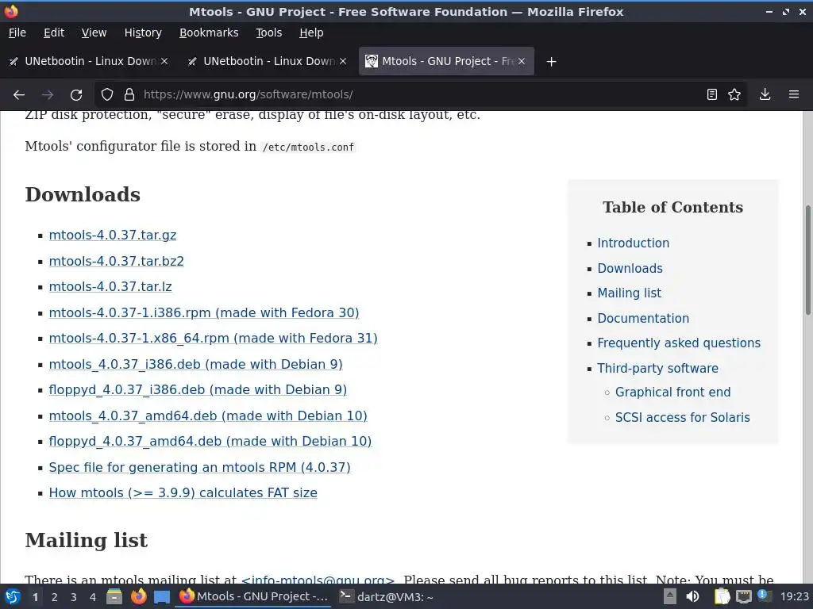Go back to the previous page
Screen dimensions: 813x609
coord(19,95)
